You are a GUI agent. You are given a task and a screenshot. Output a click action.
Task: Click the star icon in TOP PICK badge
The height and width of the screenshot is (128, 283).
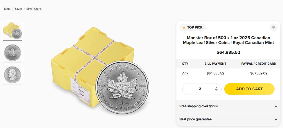(x=184, y=27)
